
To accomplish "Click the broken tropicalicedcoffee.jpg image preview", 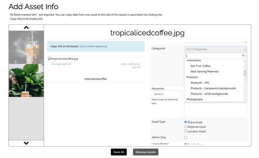I will (63, 58).
